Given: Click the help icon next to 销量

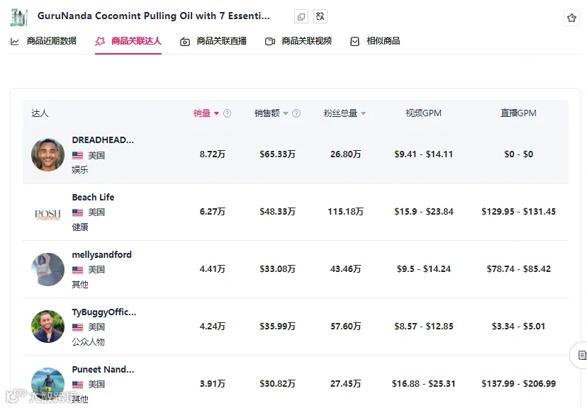Looking at the screenshot, I should tap(228, 113).
